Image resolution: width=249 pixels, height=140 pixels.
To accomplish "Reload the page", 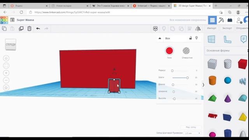I will click(x=21, y=12).
